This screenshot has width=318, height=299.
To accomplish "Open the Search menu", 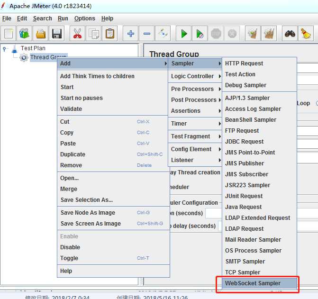I will coord(42,18).
